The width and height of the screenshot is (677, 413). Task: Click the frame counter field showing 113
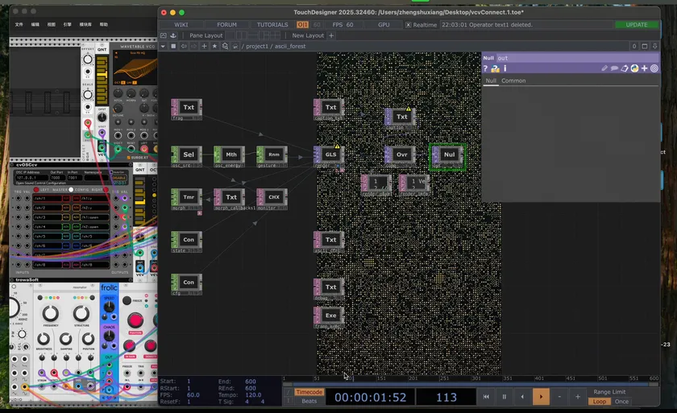pos(446,397)
